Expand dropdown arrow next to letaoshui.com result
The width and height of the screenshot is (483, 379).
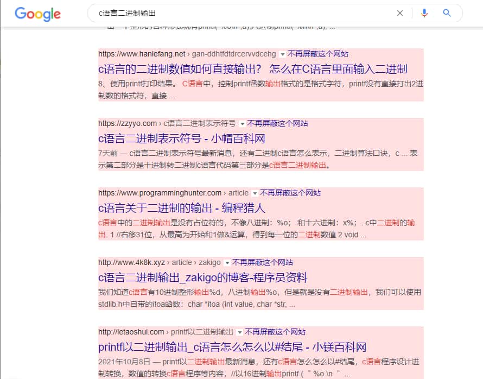[x=239, y=332]
